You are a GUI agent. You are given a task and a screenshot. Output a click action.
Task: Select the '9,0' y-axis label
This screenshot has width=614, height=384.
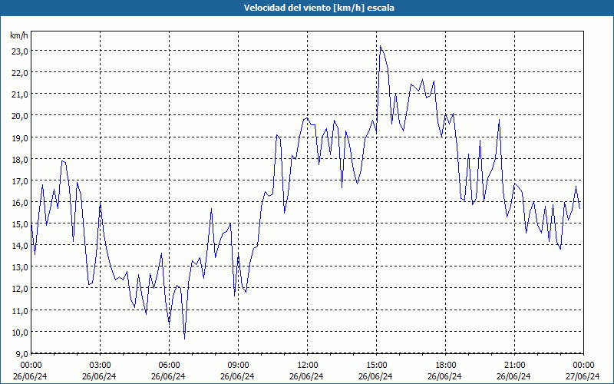22,354
